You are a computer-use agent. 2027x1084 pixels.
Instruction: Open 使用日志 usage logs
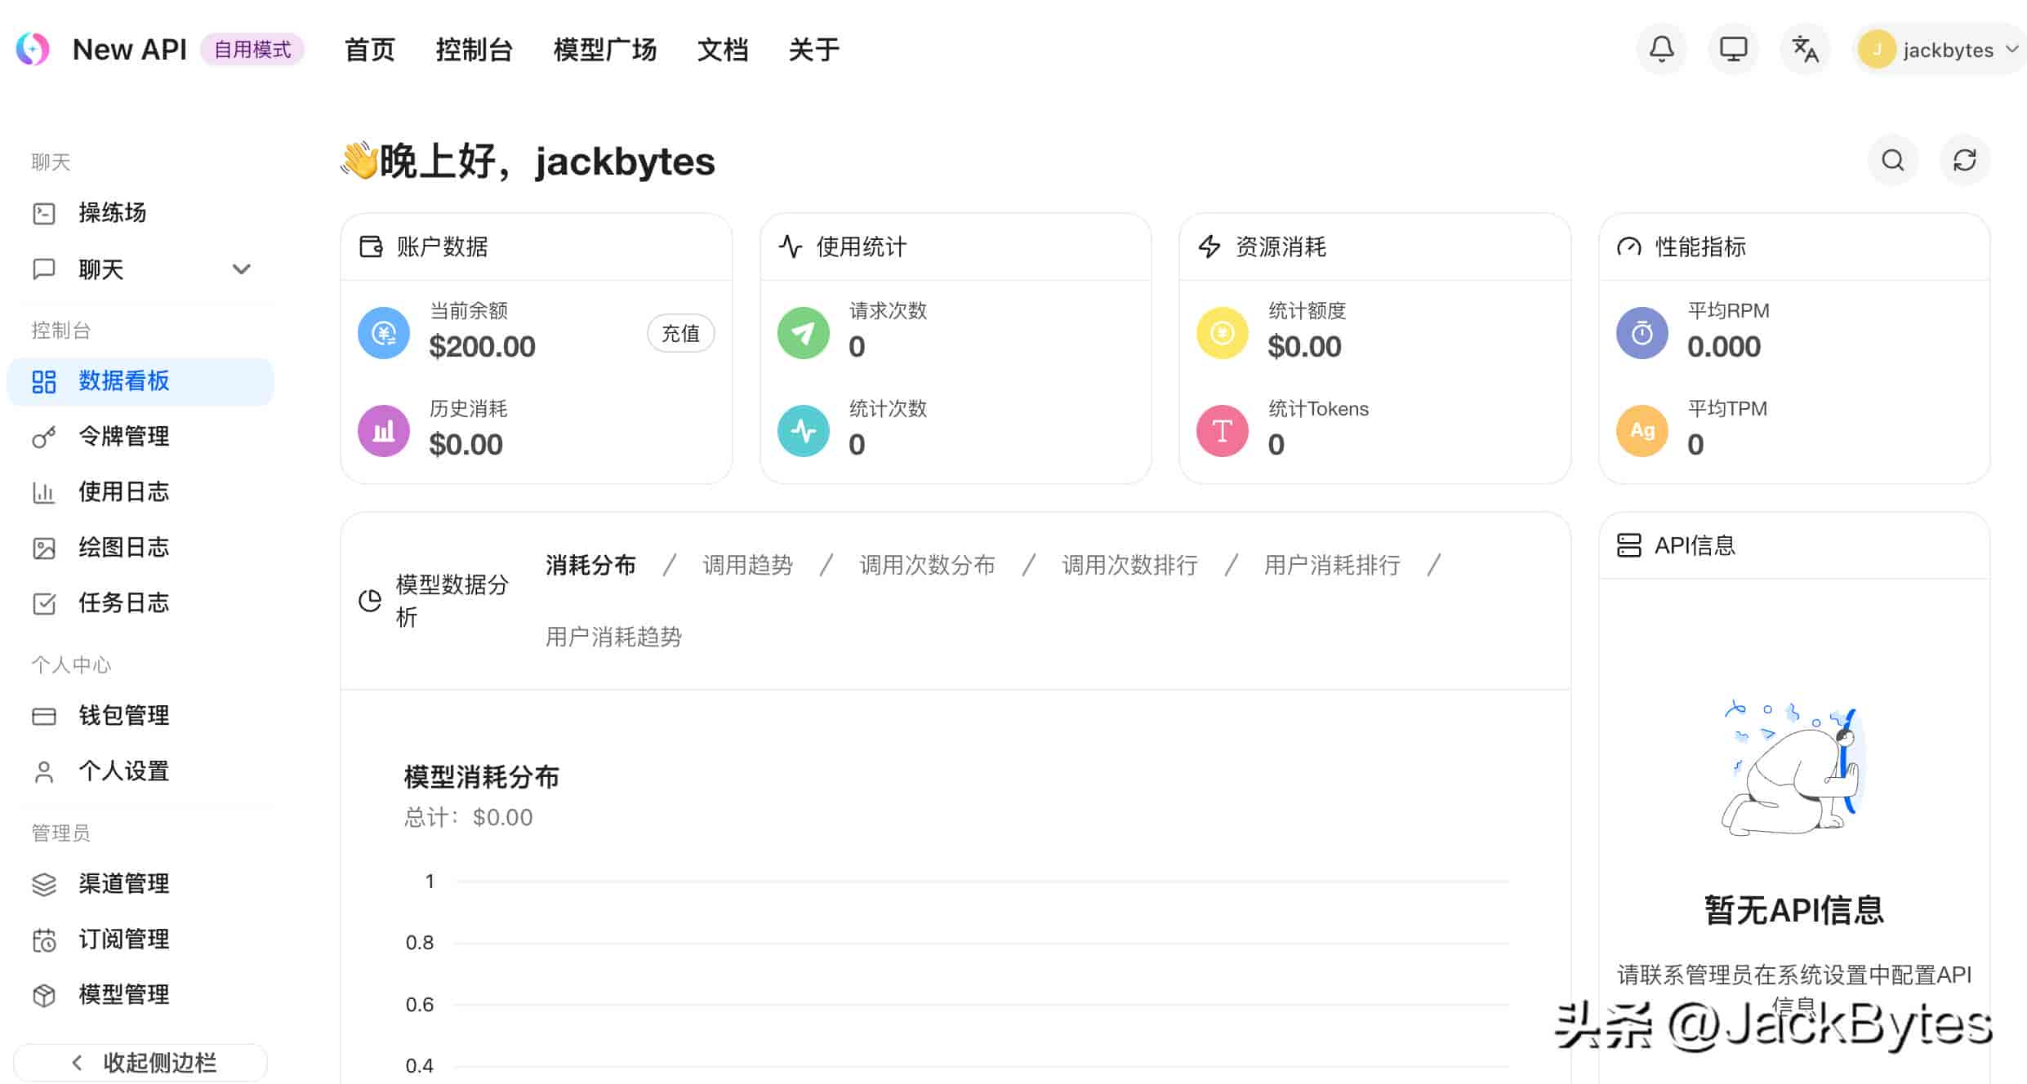(x=140, y=492)
